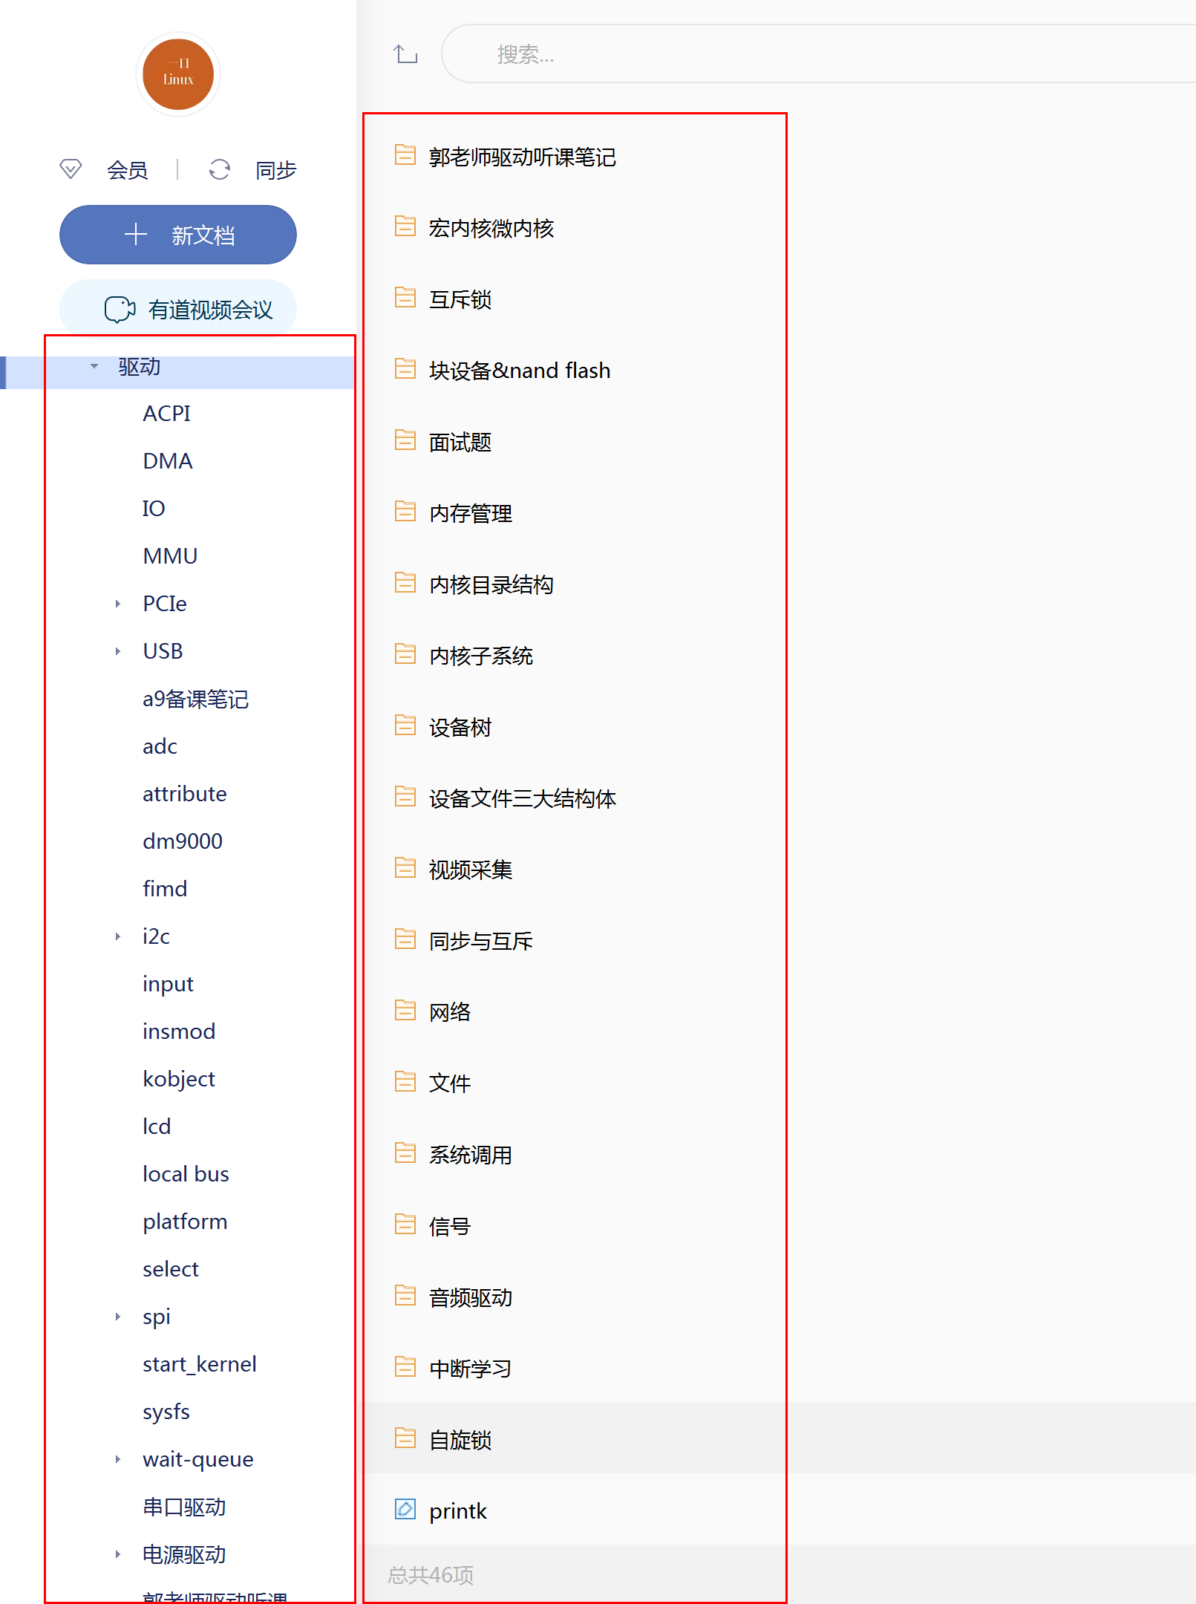The width and height of the screenshot is (1196, 1604).
Task: Click the folder icon beside 郭老师驱动听课笔记
Action: pyautogui.click(x=405, y=154)
